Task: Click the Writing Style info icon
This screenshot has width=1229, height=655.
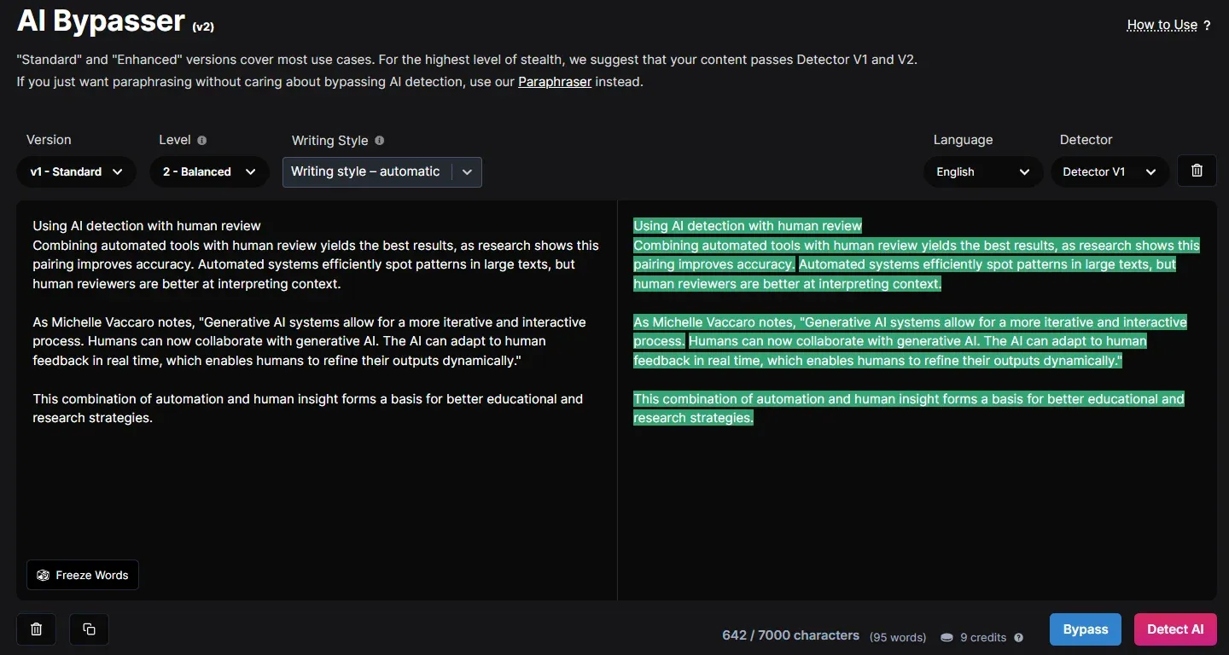Action: [x=380, y=141]
